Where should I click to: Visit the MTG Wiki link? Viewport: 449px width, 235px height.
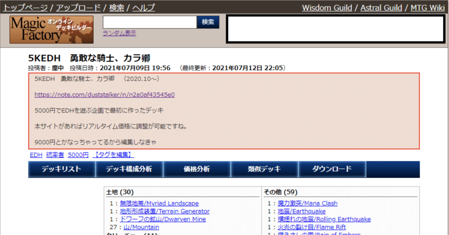coord(428,8)
